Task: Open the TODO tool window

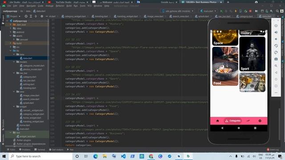Action: 11,150
